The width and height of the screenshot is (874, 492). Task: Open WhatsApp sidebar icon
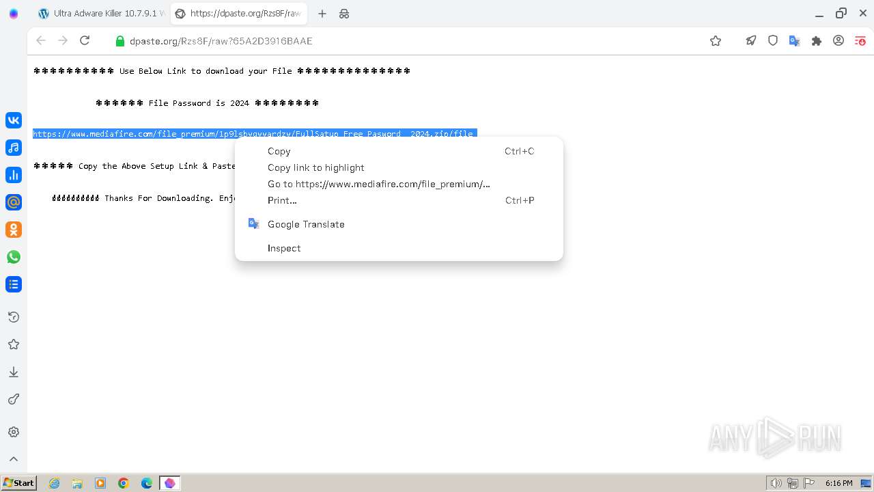14,257
